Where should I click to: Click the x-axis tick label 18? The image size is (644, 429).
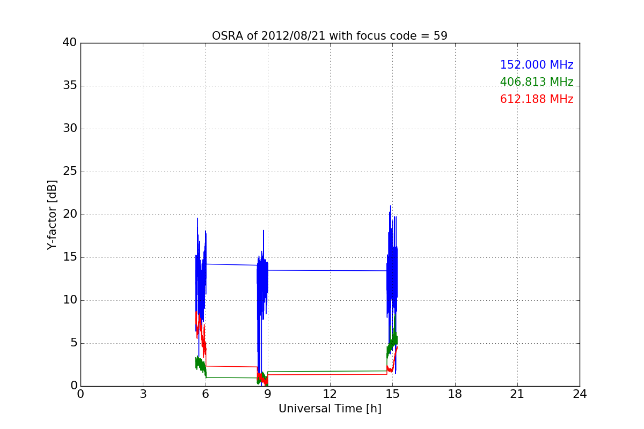tap(455, 394)
